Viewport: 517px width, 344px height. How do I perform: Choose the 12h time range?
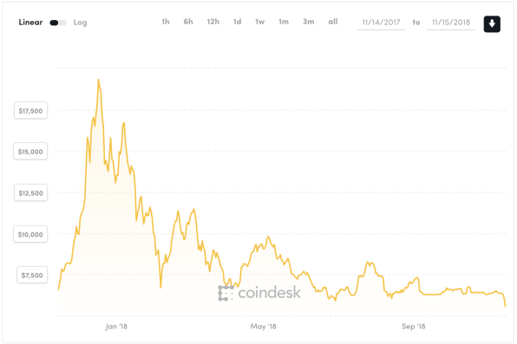[x=213, y=22]
